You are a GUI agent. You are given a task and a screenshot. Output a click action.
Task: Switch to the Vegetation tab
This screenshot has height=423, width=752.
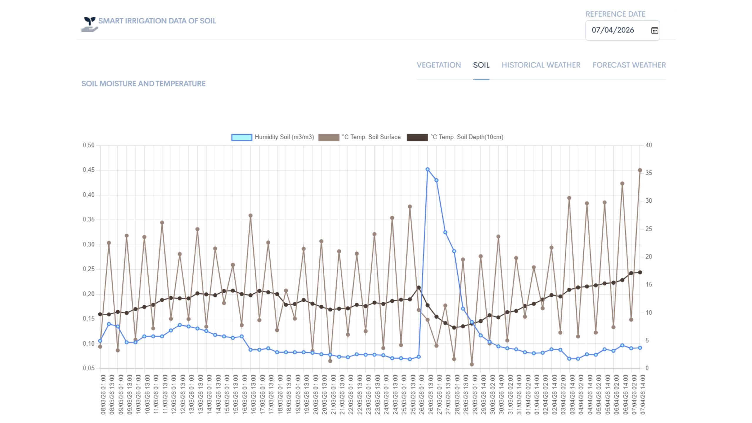click(439, 65)
